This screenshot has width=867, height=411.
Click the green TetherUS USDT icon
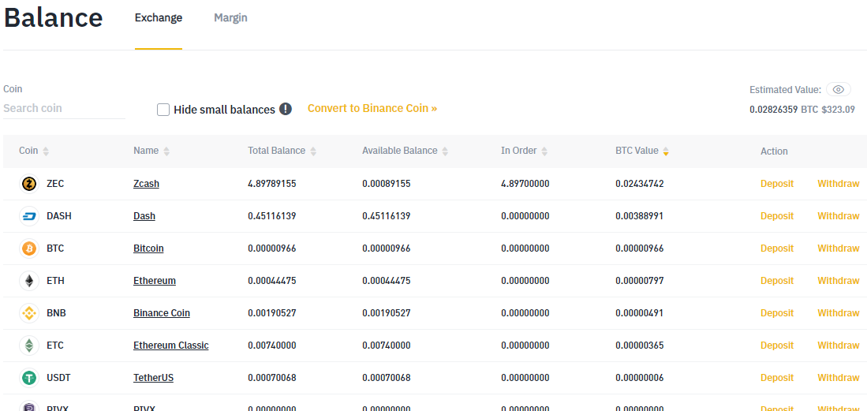pyautogui.click(x=28, y=378)
